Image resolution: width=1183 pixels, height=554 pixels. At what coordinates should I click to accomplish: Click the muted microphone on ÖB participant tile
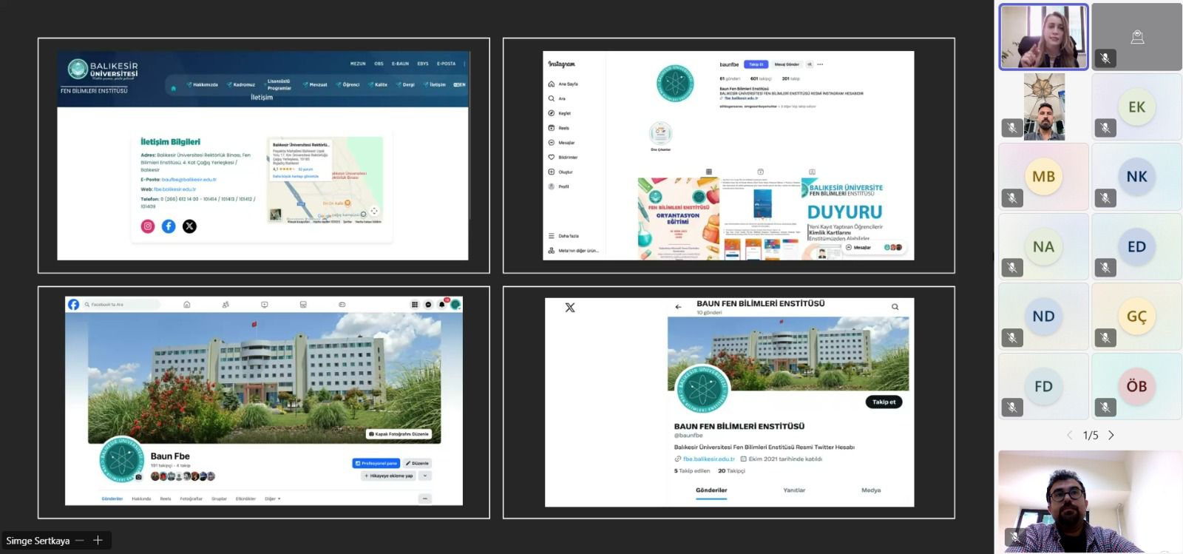coord(1105,408)
